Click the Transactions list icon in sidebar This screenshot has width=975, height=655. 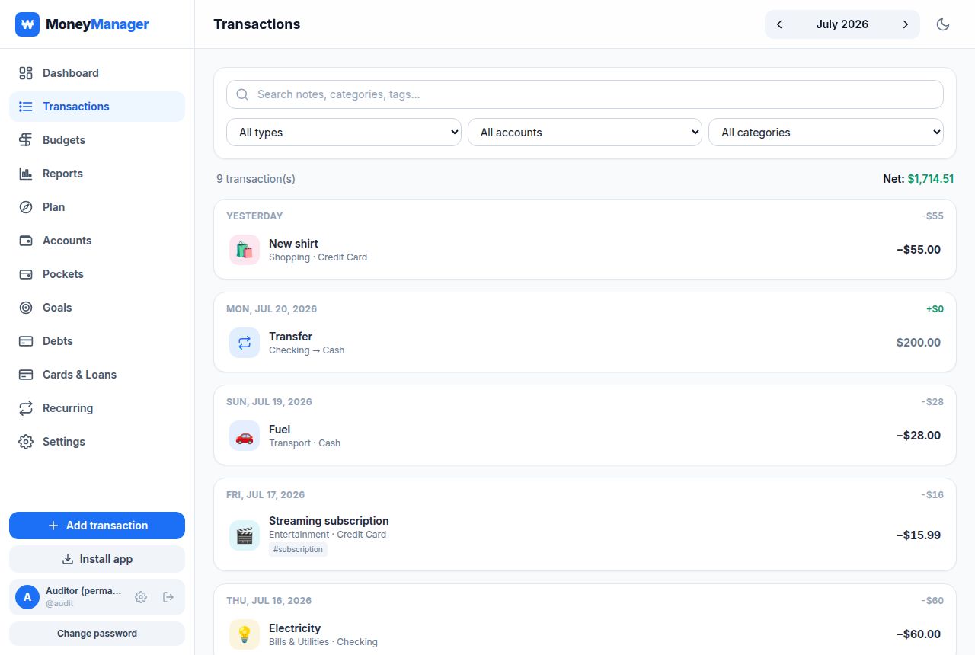(26, 107)
